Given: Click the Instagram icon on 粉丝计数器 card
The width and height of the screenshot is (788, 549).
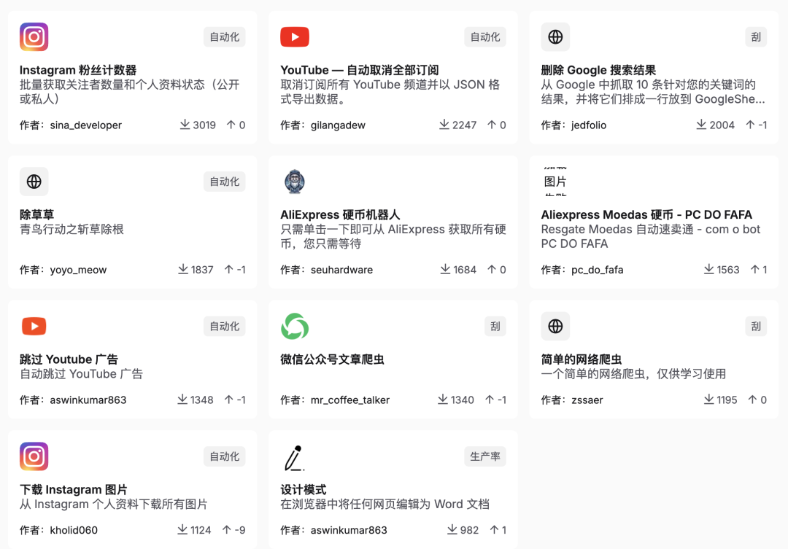Looking at the screenshot, I should tap(34, 36).
